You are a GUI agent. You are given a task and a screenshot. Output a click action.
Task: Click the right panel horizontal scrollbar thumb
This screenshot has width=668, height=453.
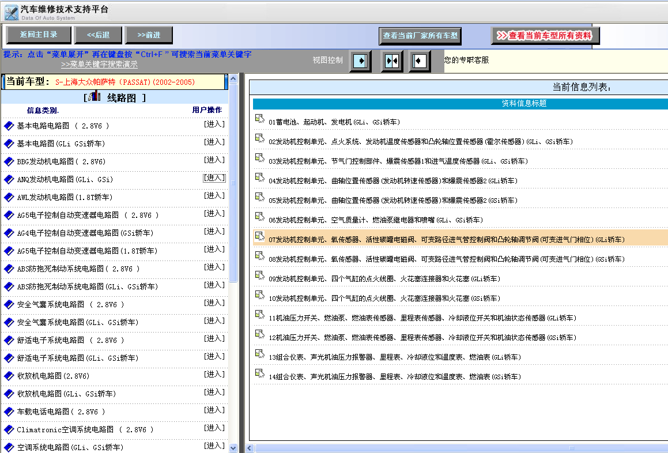462,448
